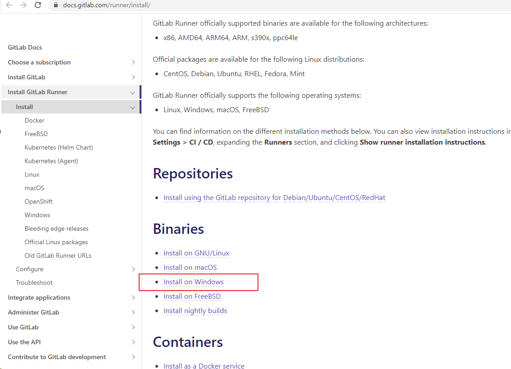
Task: Open Kubernetes (Helm Chart) sidebar page
Action: coord(59,147)
